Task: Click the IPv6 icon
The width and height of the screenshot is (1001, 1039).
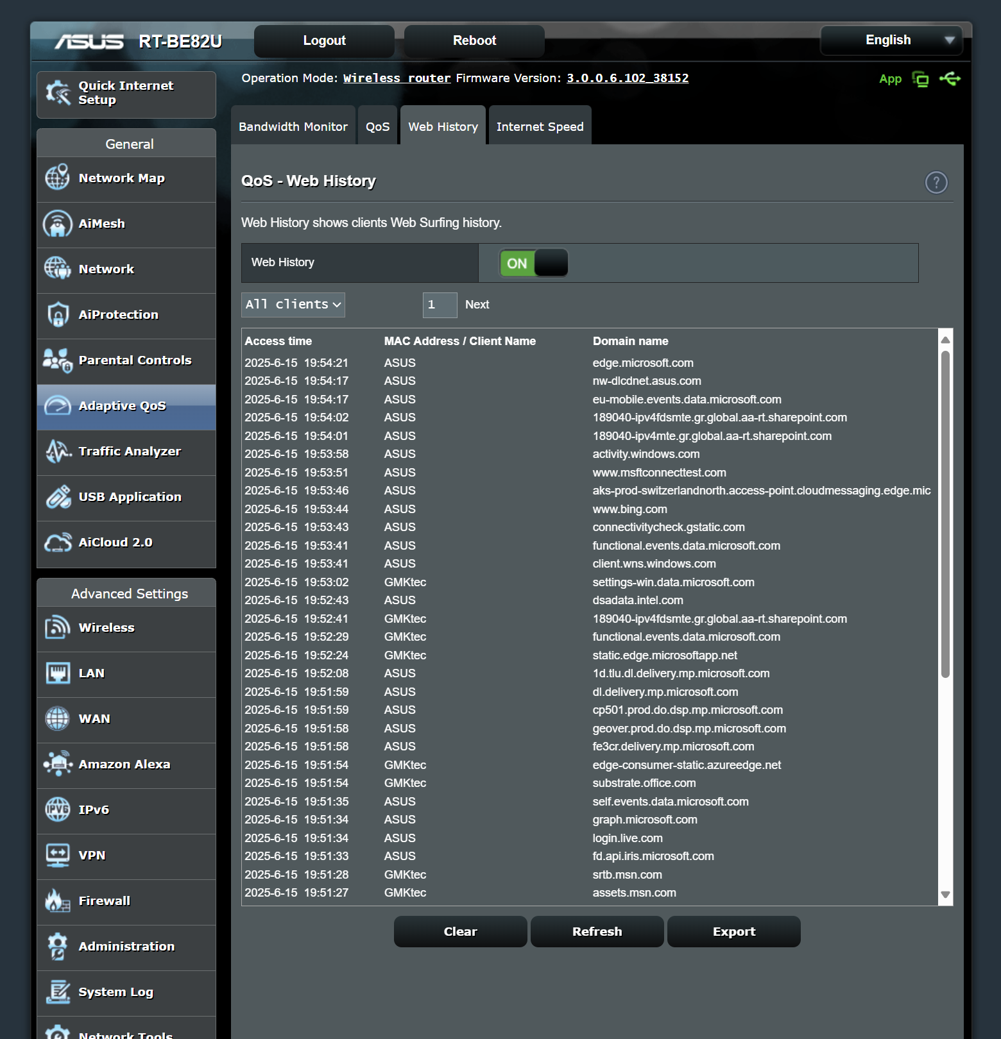Action: [58, 809]
